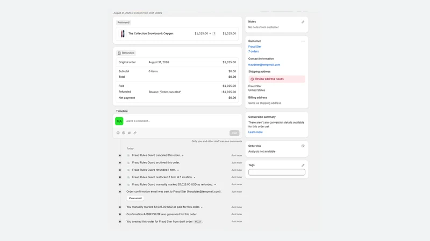Click the Tags input field
The height and width of the screenshot is (241, 430).
tap(277, 172)
